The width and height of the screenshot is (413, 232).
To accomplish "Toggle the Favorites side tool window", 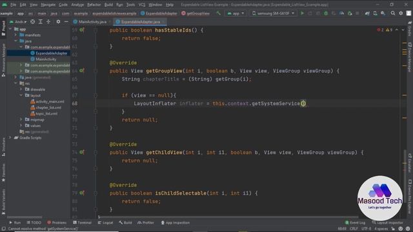I will point(3,173).
